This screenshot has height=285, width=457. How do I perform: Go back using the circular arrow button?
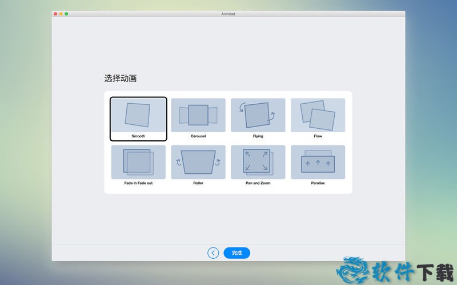click(213, 253)
